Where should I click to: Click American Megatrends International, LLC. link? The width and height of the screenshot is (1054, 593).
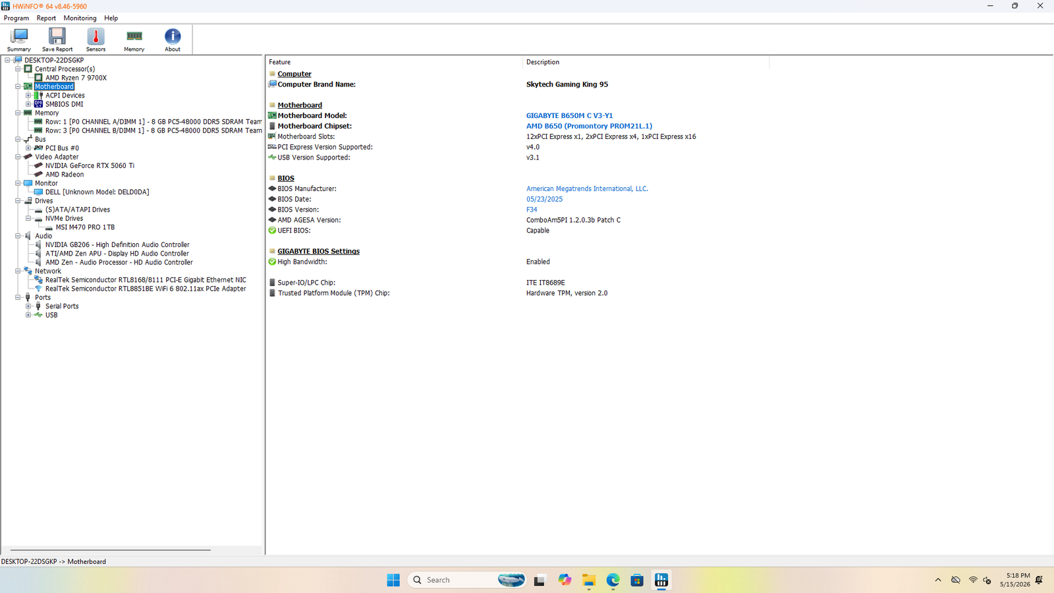pos(587,188)
